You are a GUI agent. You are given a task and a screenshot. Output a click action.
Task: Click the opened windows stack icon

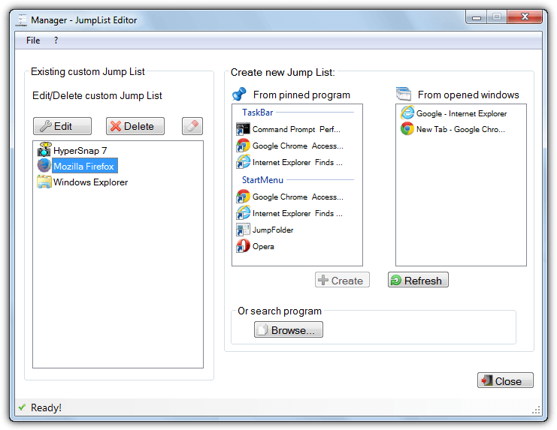pyautogui.click(x=404, y=94)
